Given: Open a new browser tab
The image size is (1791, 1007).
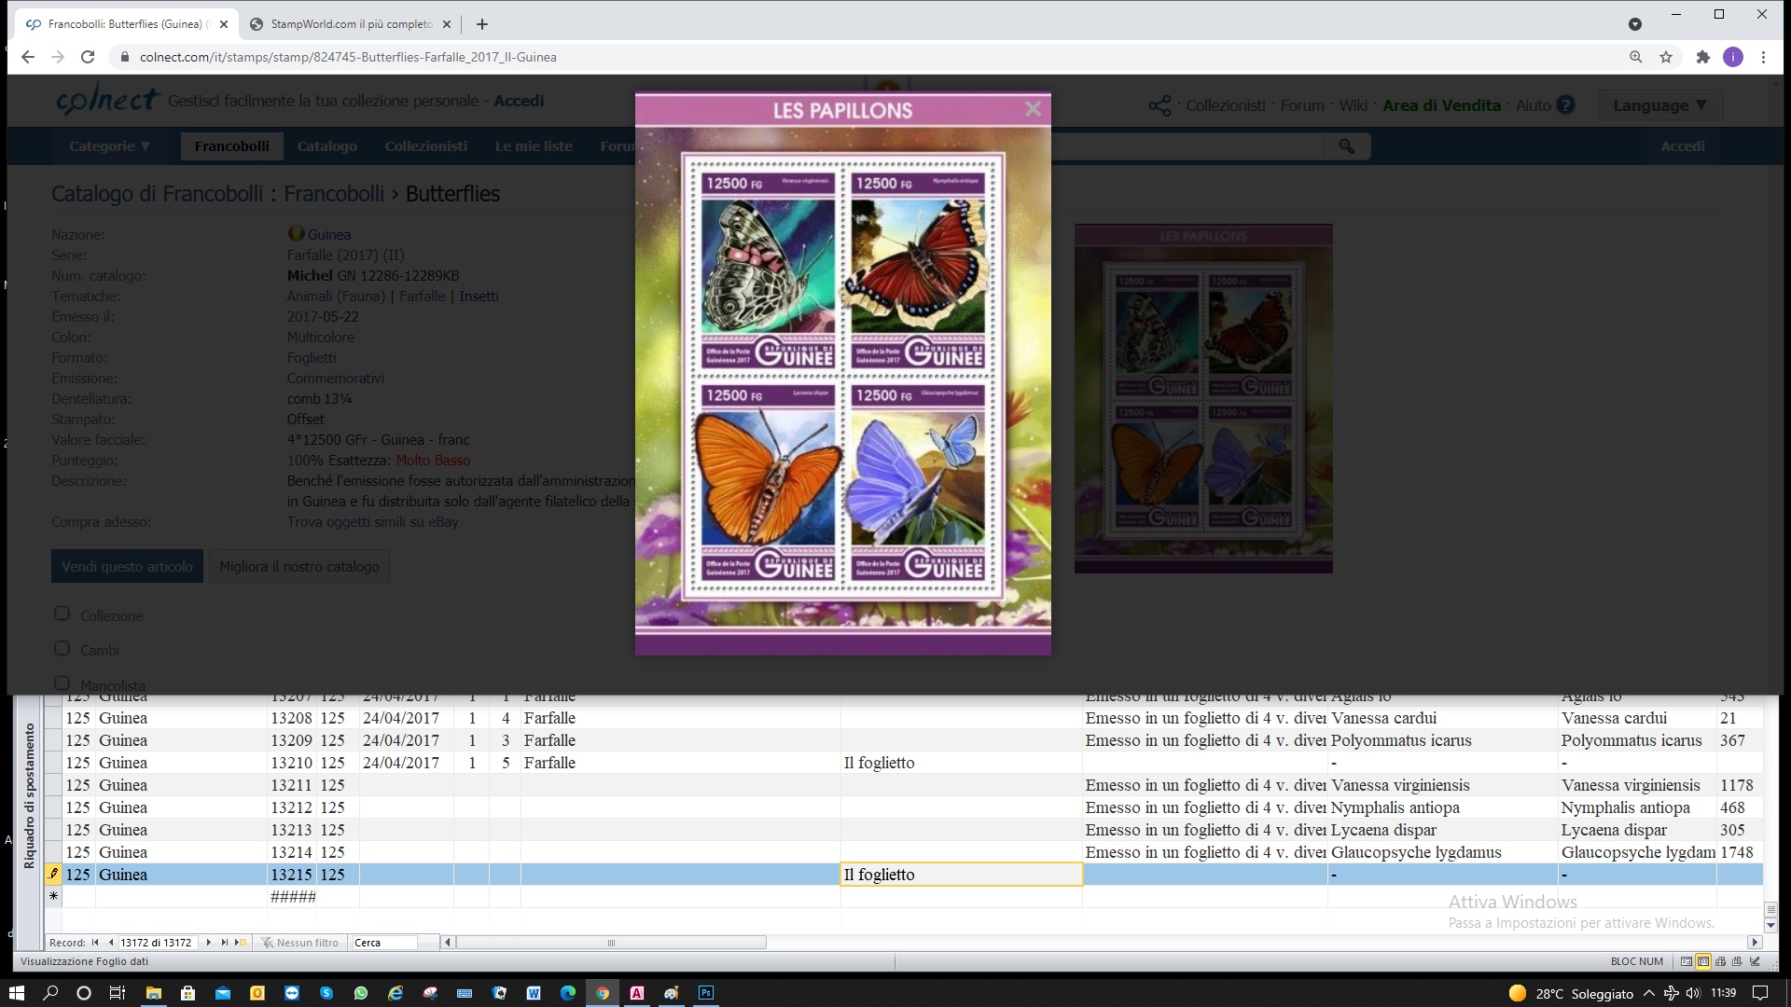Looking at the screenshot, I should click(x=481, y=24).
